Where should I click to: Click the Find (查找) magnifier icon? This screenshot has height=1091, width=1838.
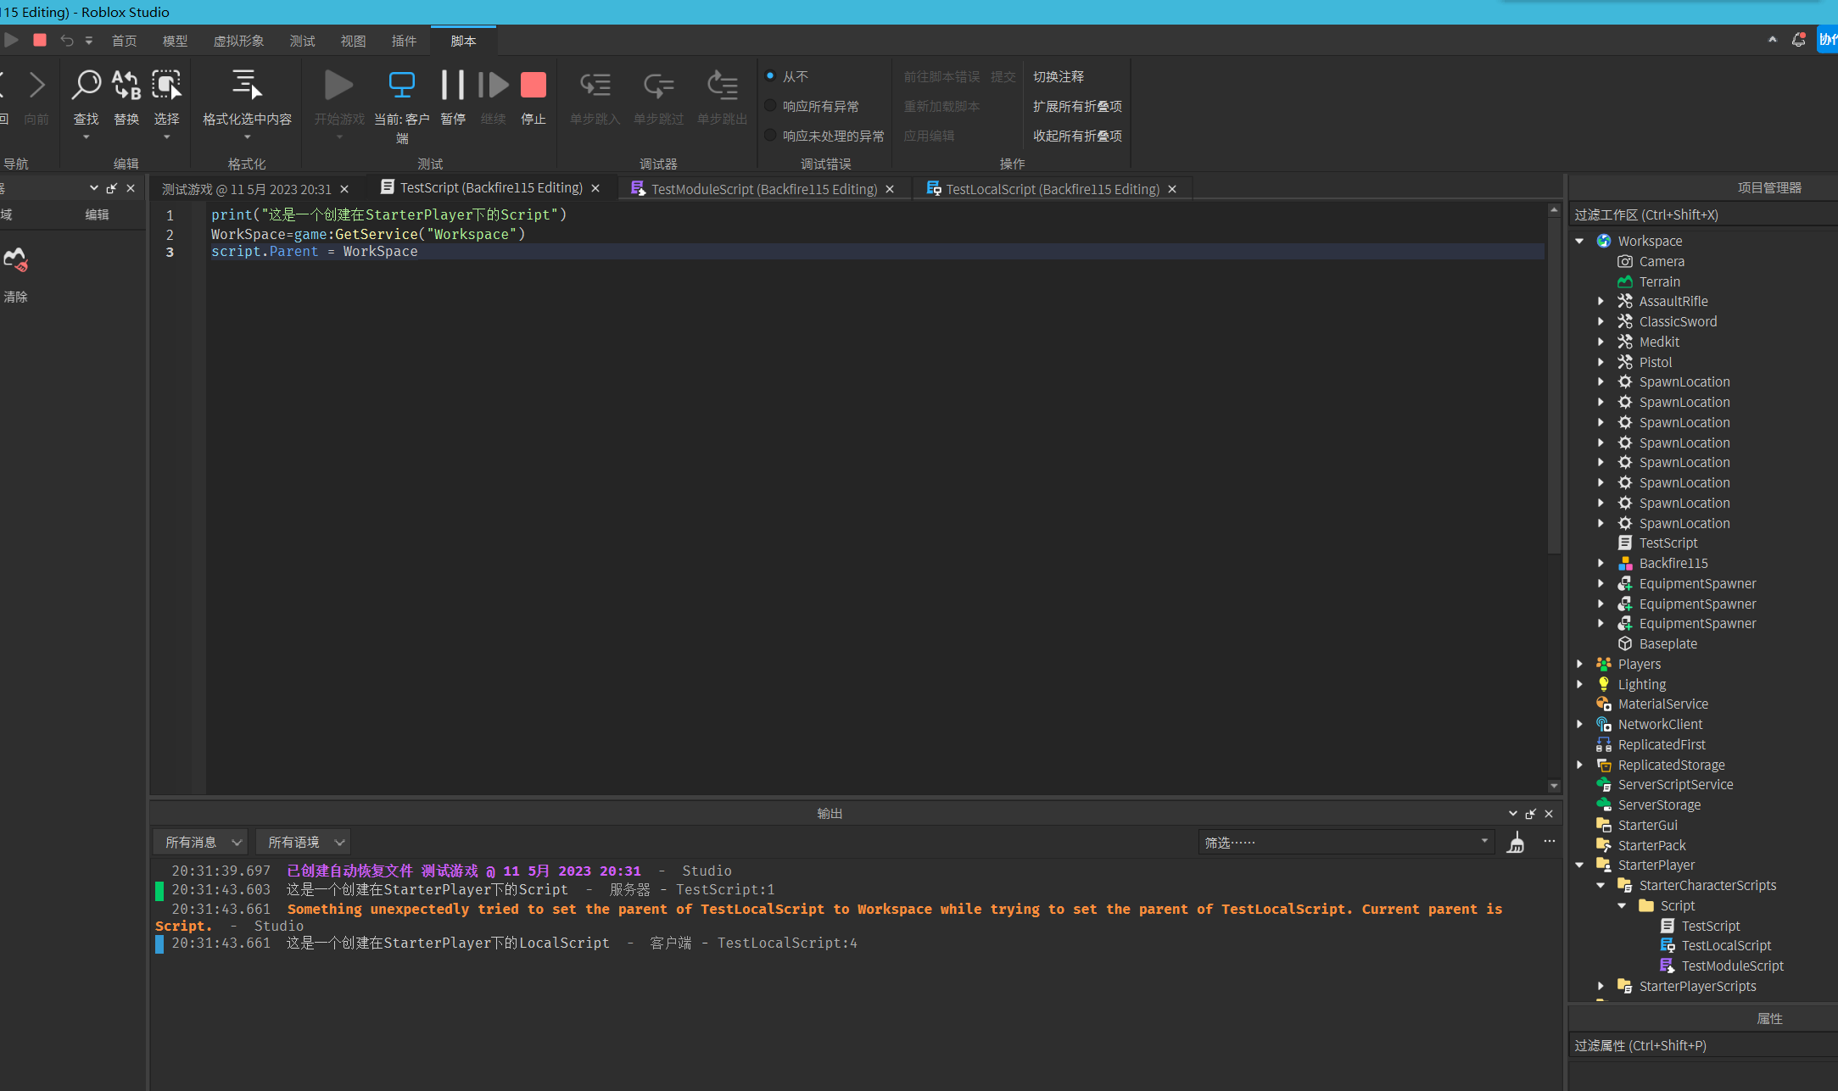[86, 86]
